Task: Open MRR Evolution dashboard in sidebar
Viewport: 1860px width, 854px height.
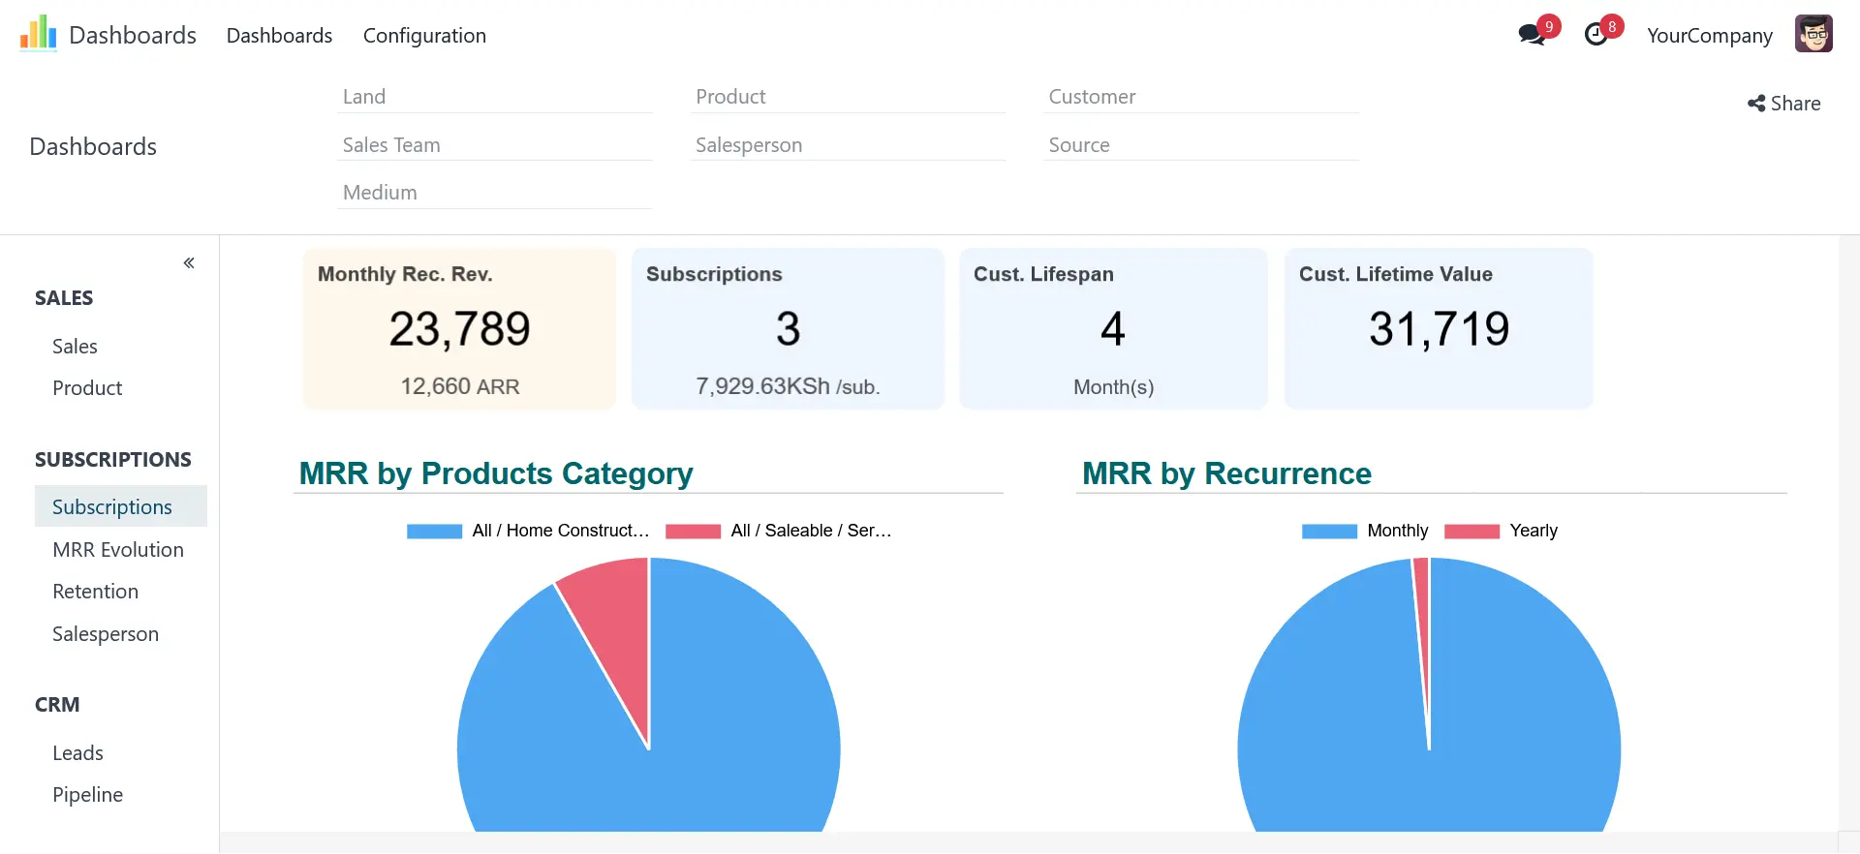Action: [x=118, y=550]
